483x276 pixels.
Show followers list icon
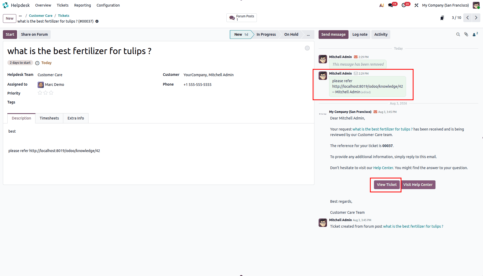pos(475,34)
